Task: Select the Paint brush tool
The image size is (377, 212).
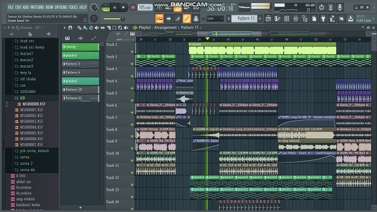Action: point(85,28)
